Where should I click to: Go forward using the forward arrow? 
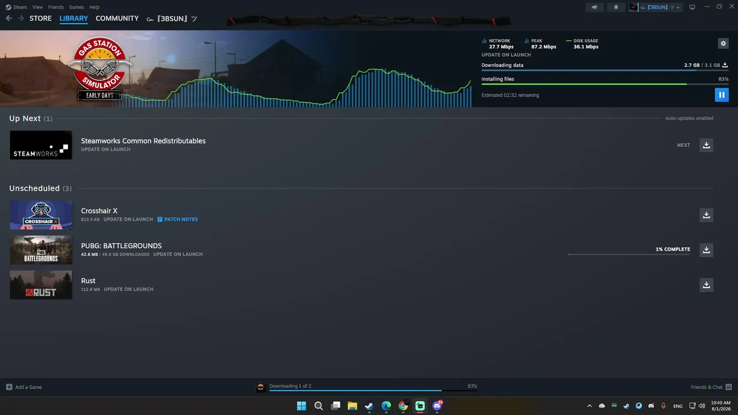pyautogui.click(x=21, y=18)
